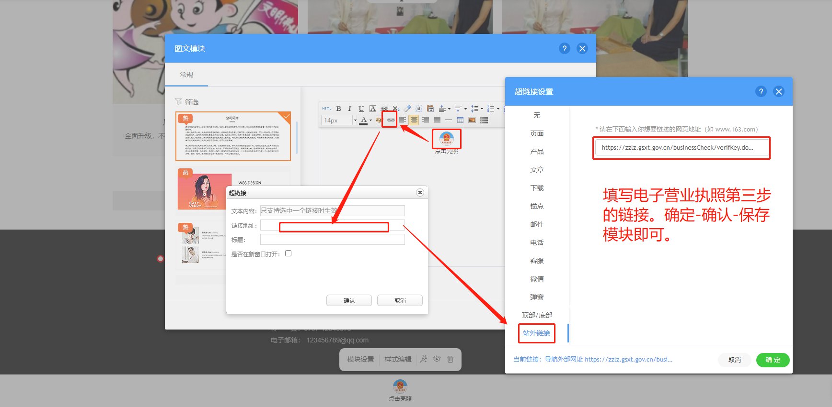Switch to the 常规 tab
The height and width of the screenshot is (407, 832).
tap(186, 75)
